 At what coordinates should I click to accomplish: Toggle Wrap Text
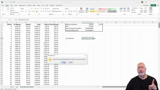pyautogui.click(x=56, y=9)
